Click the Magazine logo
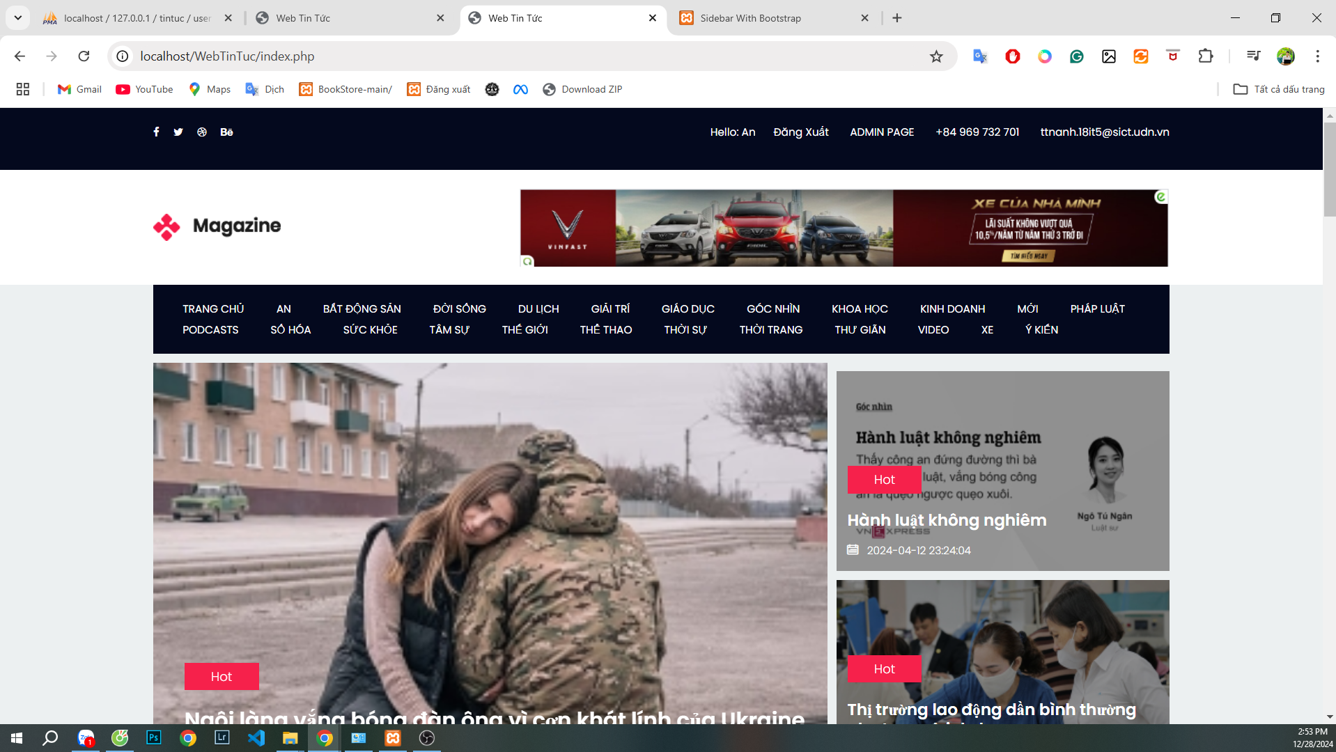1336x752 pixels. point(217,226)
